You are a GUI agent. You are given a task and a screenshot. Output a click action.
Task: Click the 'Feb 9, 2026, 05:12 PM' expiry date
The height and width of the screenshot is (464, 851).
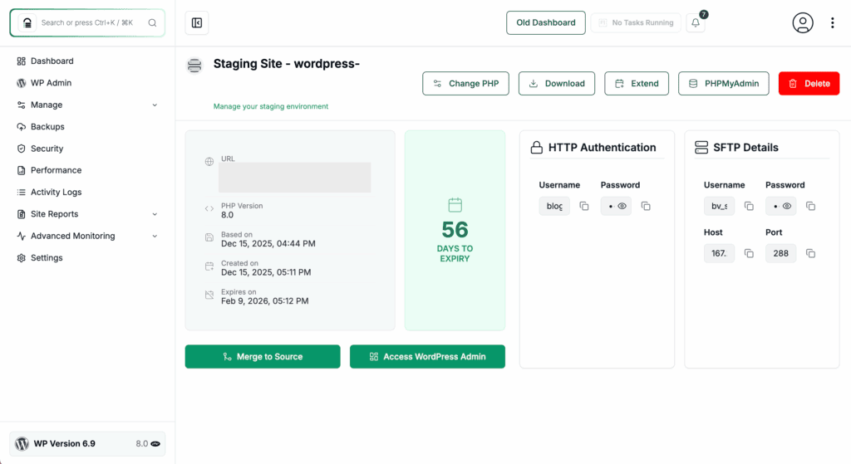coord(265,300)
